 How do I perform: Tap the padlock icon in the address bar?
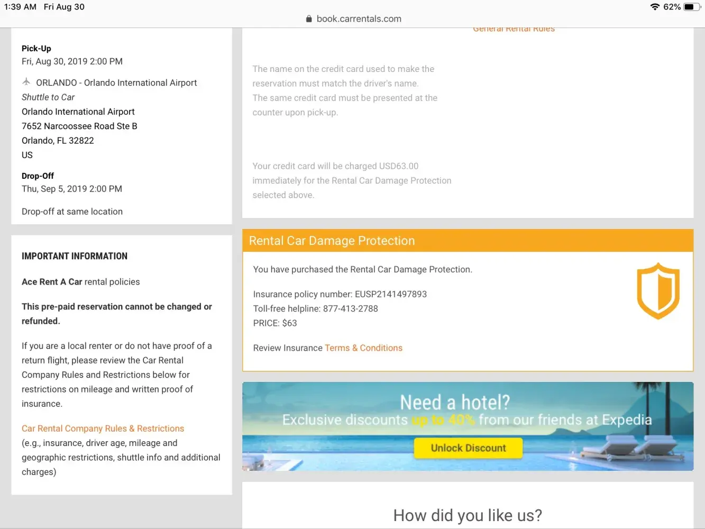point(309,19)
